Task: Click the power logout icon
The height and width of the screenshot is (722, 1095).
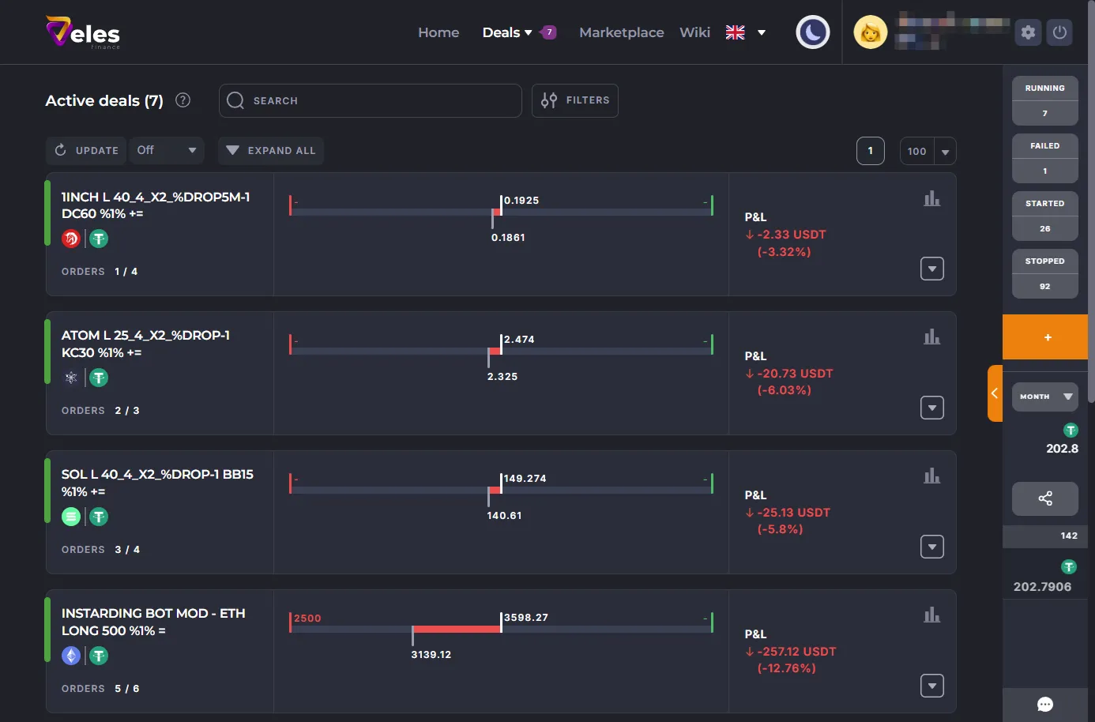Action: 1059,32
